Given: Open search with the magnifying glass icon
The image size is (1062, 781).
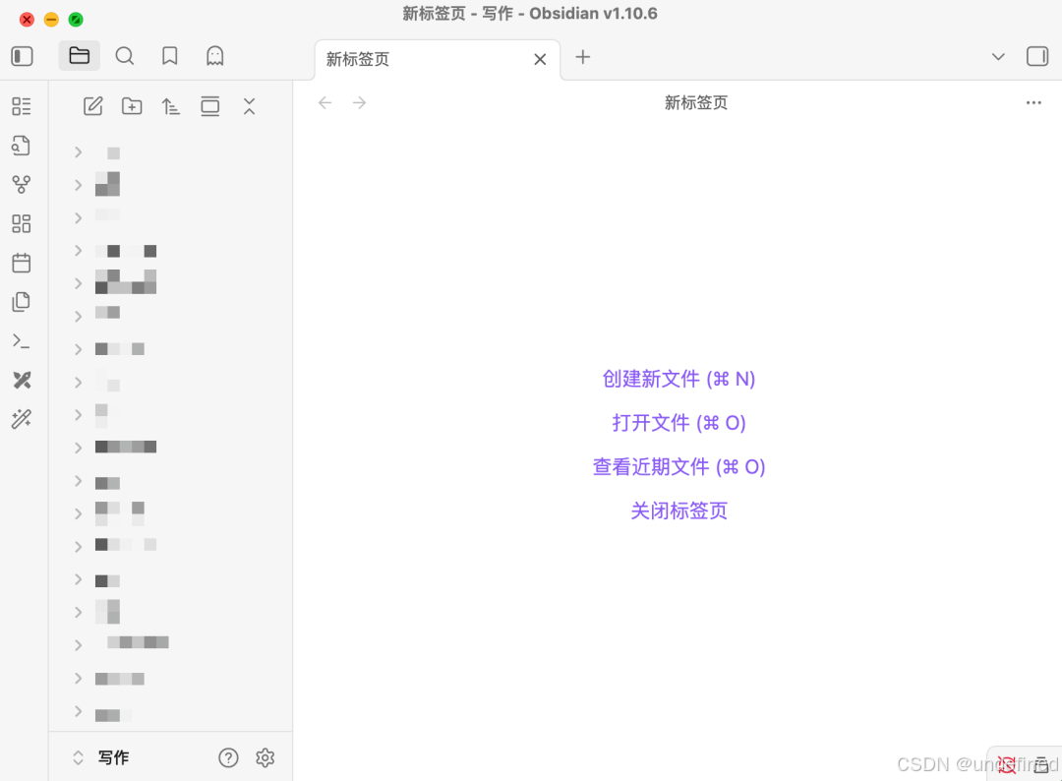Looking at the screenshot, I should coord(125,56).
